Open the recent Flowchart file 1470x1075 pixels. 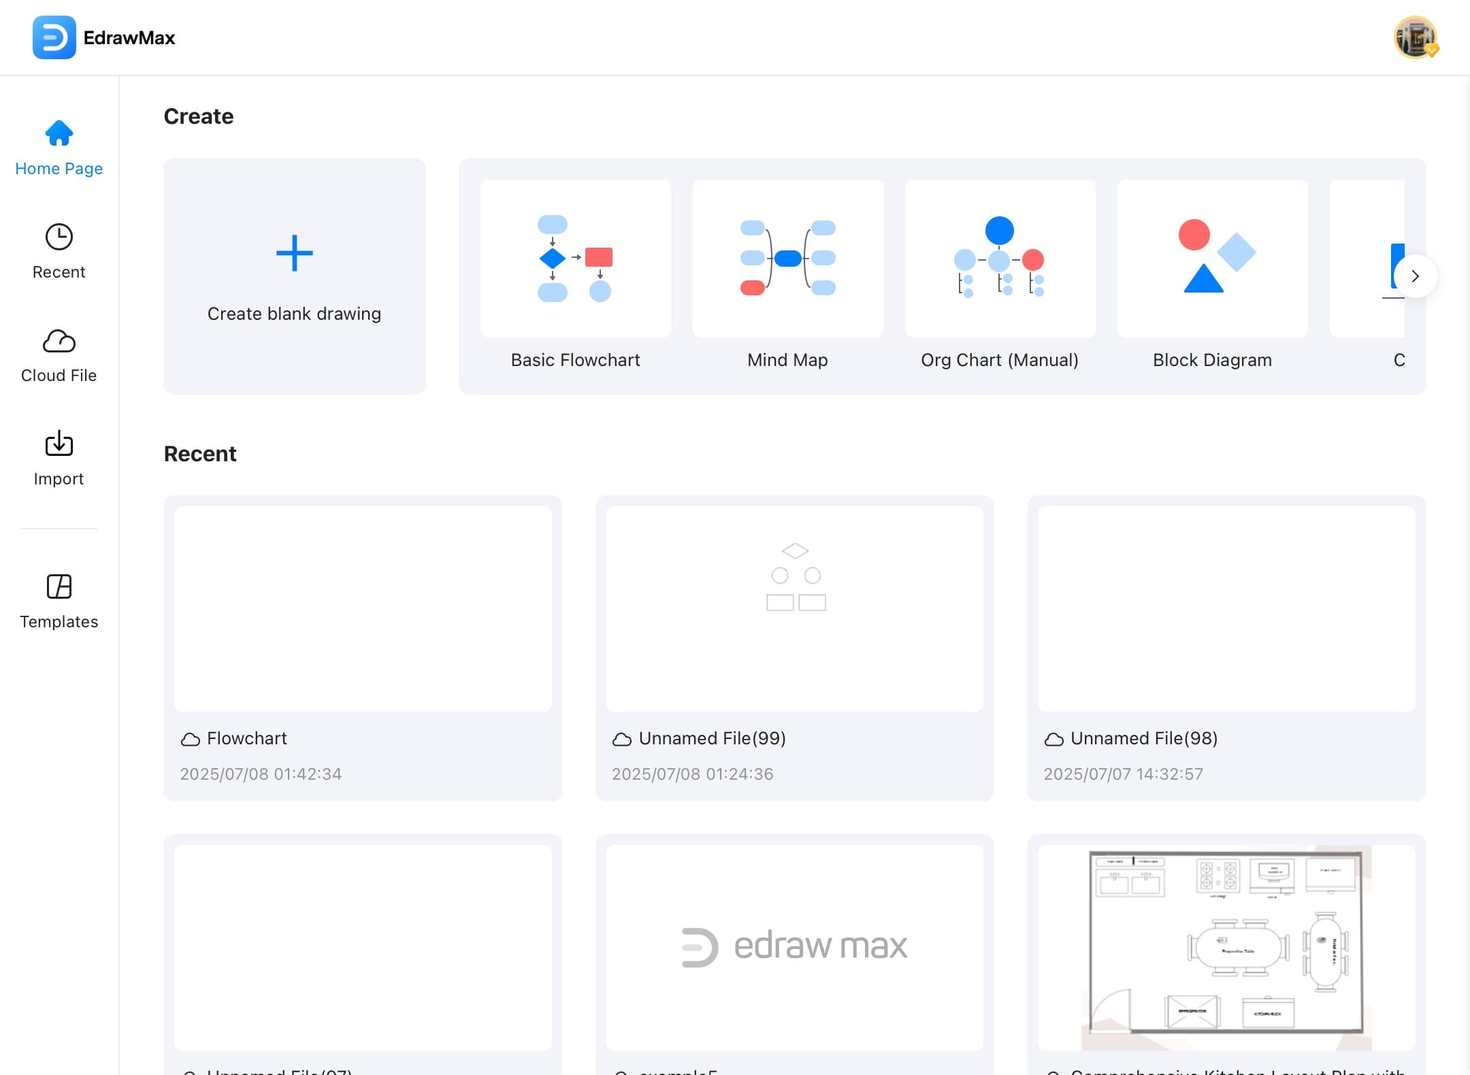(363, 608)
